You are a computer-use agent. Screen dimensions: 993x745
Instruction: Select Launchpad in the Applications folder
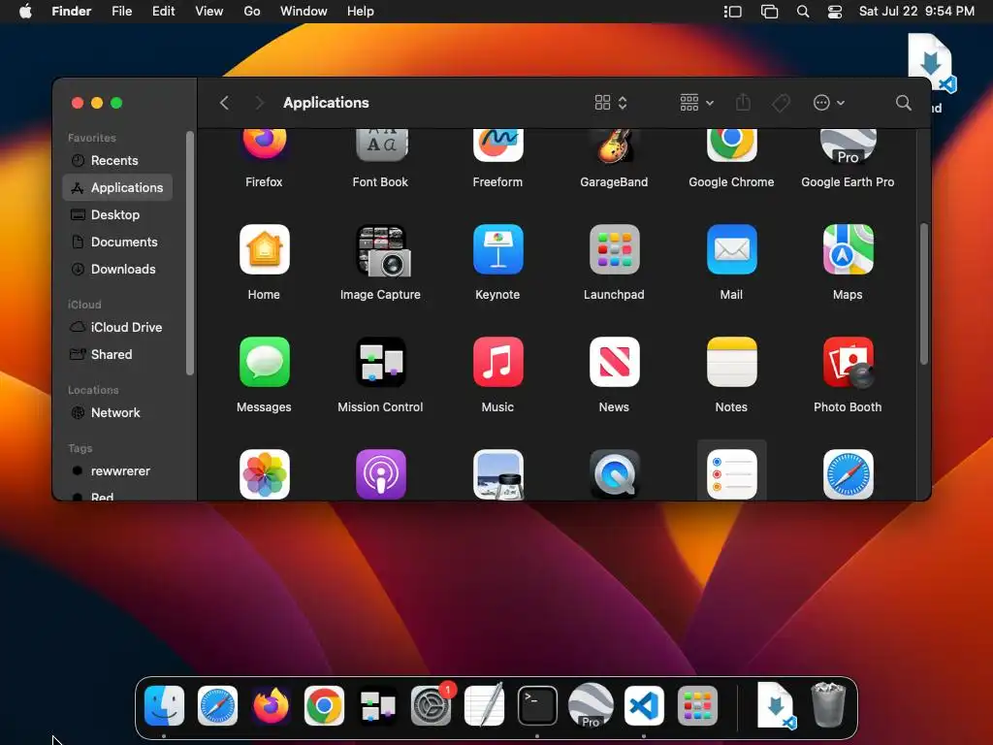click(x=614, y=249)
